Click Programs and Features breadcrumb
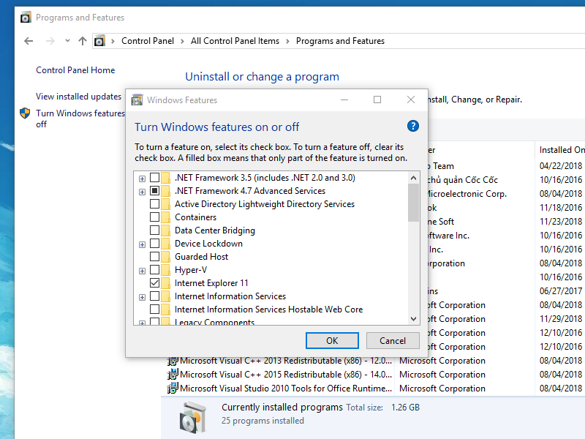Image resolution: width=585 pixels, height=439 pixels. (x=340, y=41)
